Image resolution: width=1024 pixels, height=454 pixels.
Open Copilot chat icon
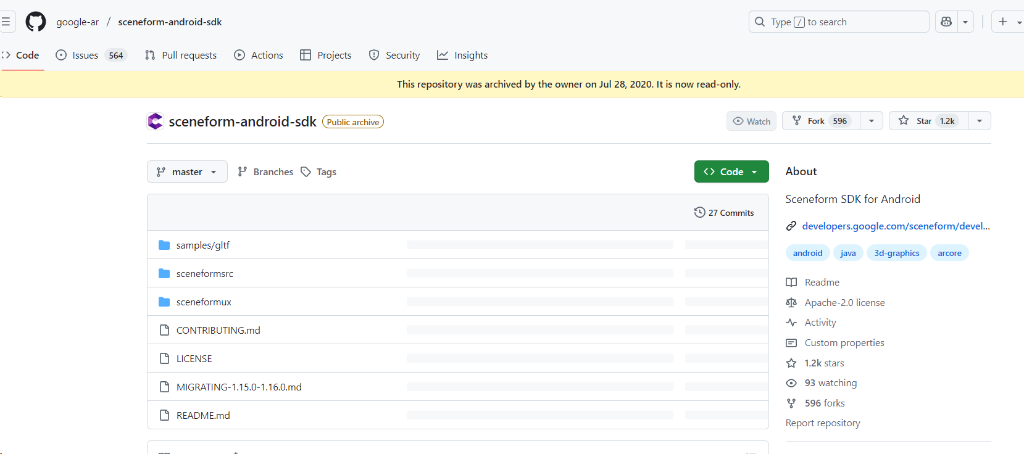tap(946, 22)
